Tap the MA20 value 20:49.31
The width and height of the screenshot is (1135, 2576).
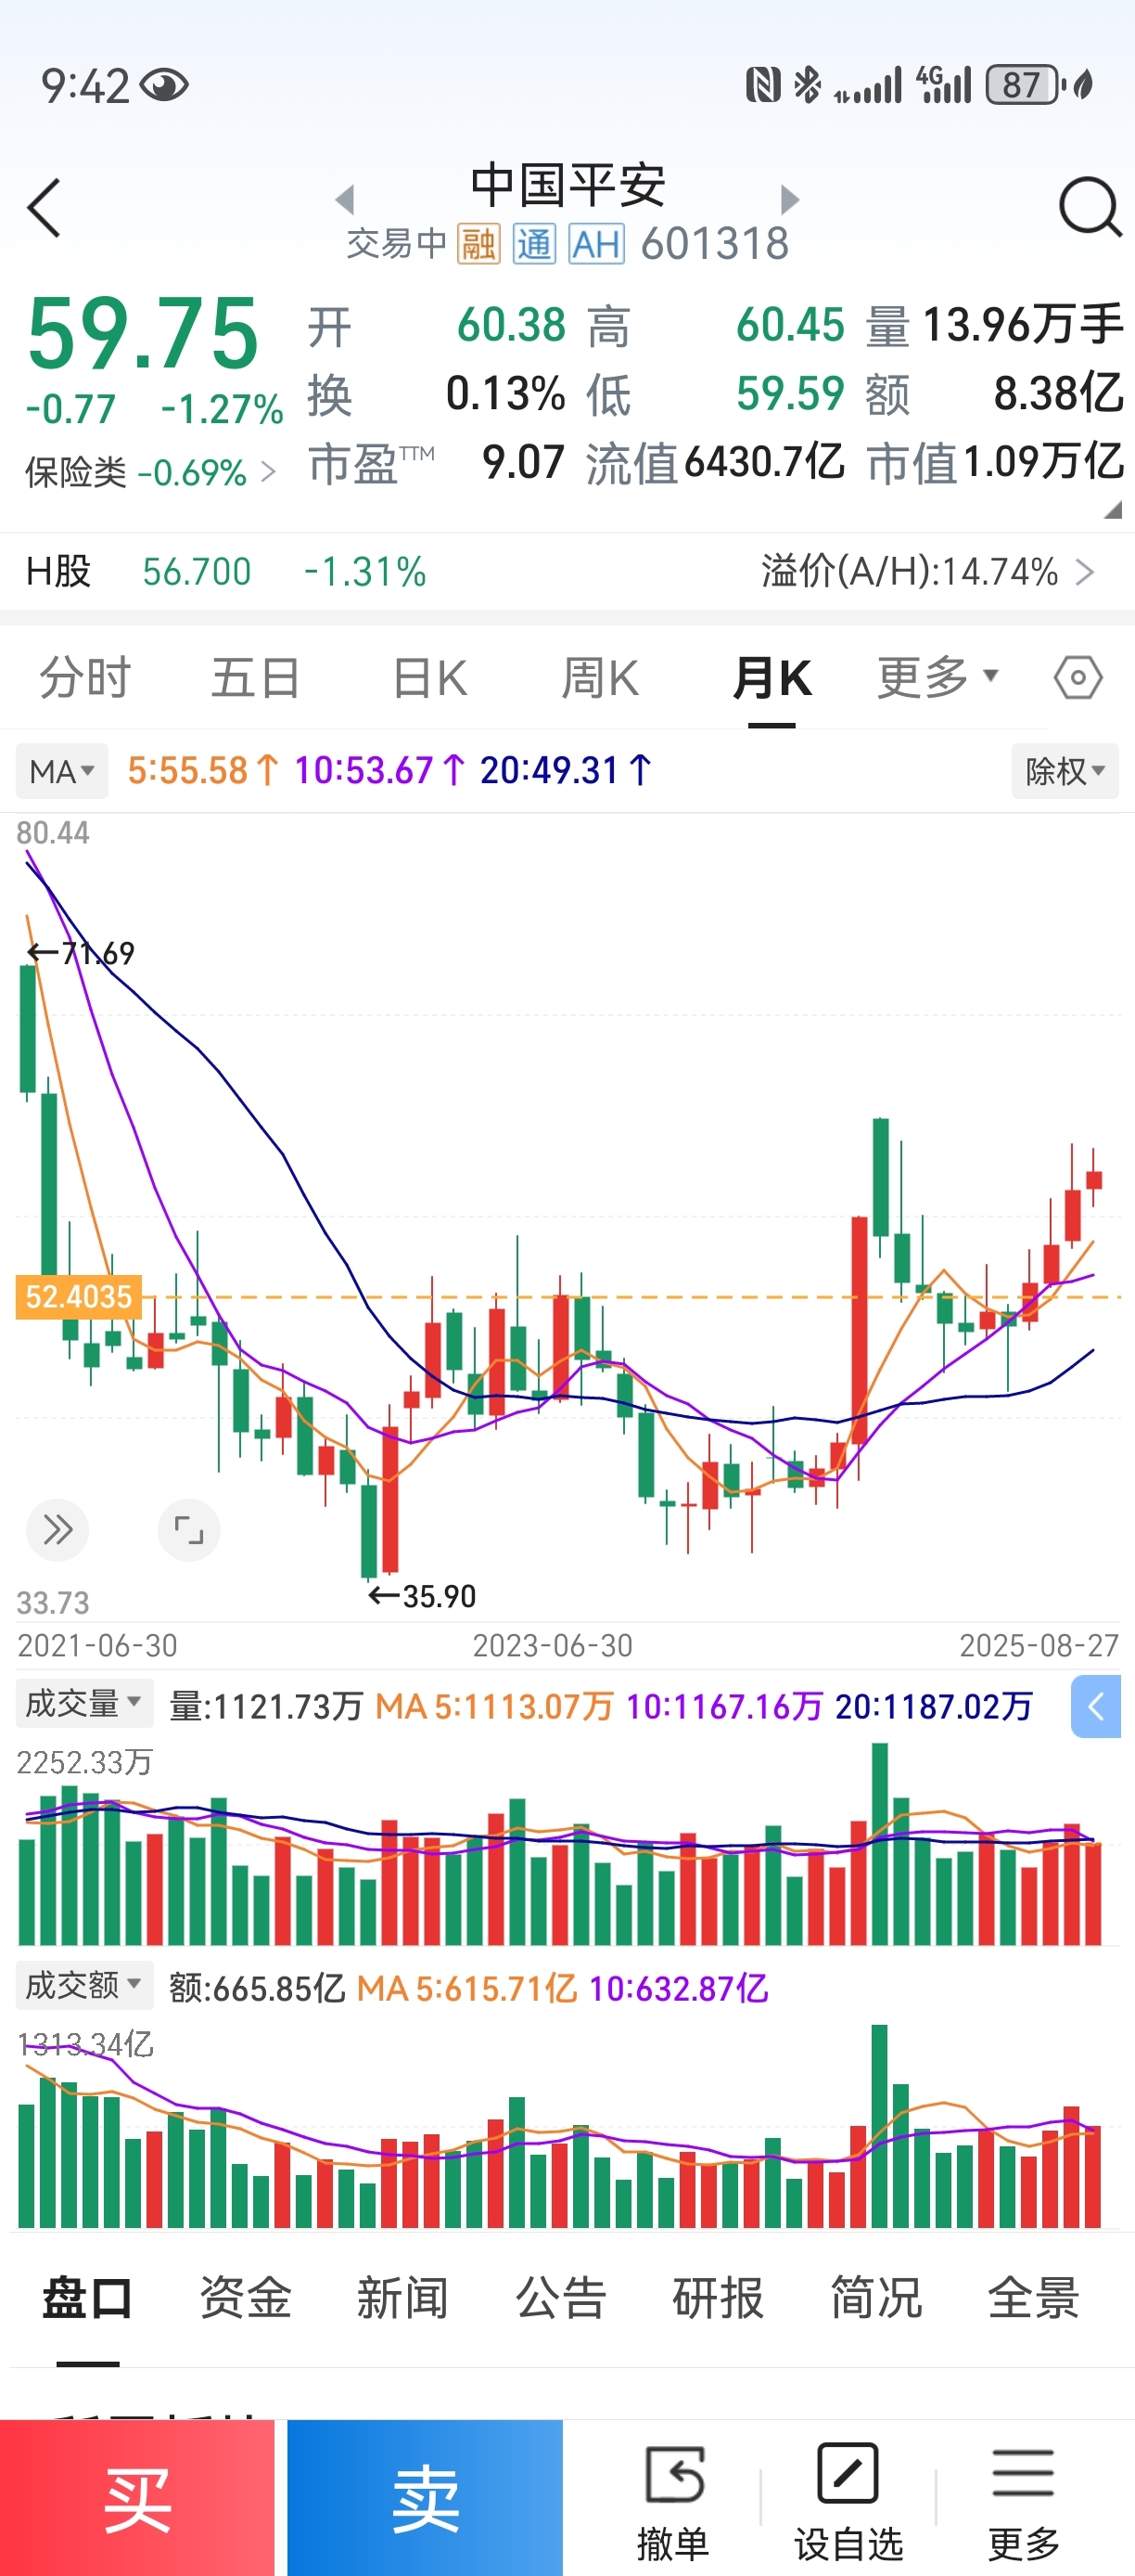(x=567, y=771)
